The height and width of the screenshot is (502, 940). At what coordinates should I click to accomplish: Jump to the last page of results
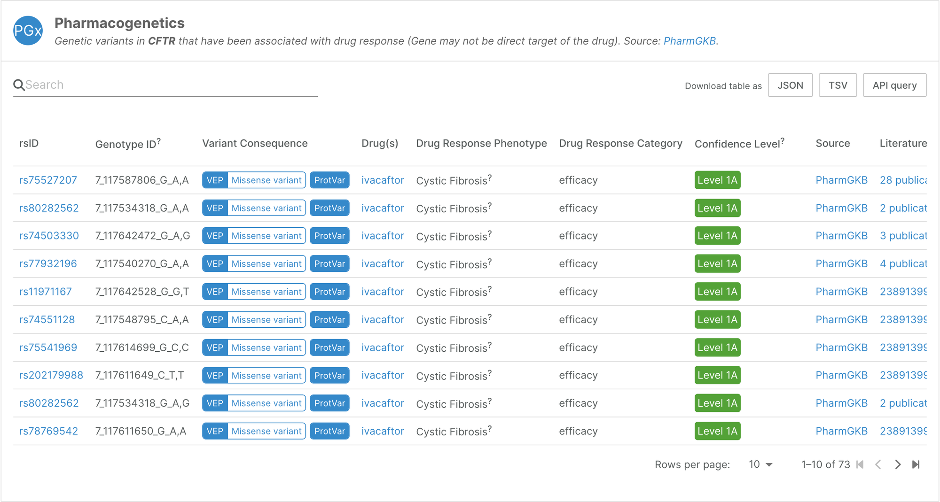point(916,464)
